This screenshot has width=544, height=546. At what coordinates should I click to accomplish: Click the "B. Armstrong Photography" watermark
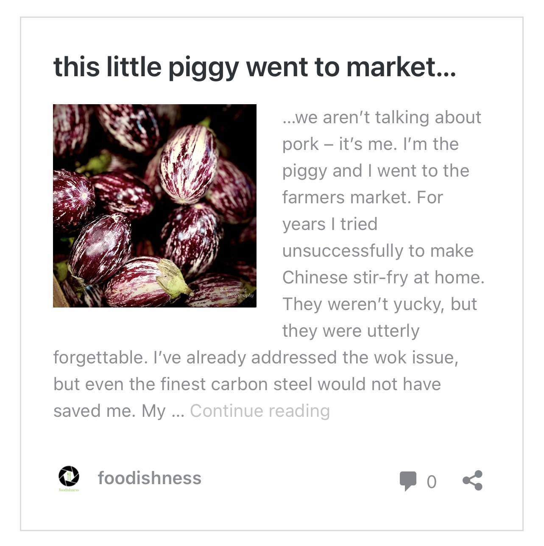(237, 292)
